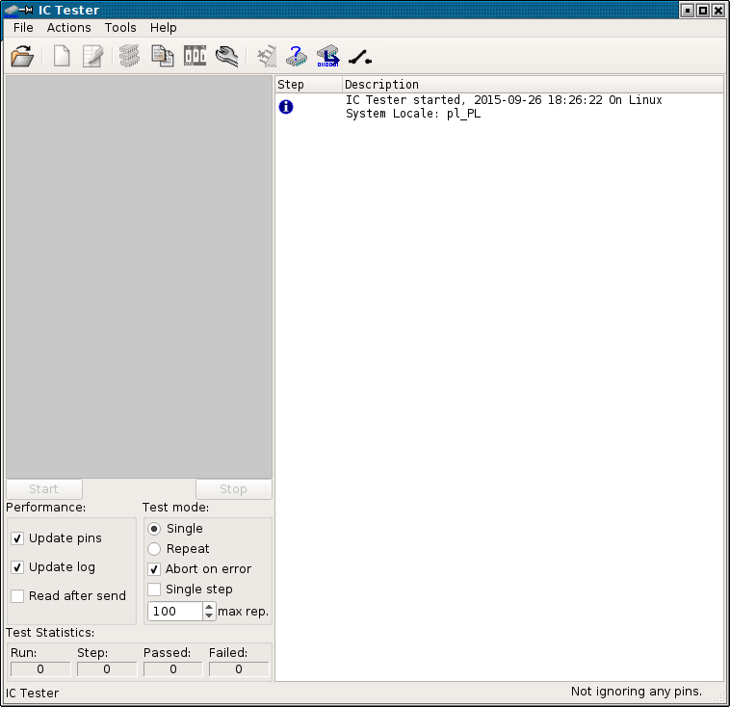Click the stacked chips toolbar icon

pyautogui.click(x=130, y=57)
